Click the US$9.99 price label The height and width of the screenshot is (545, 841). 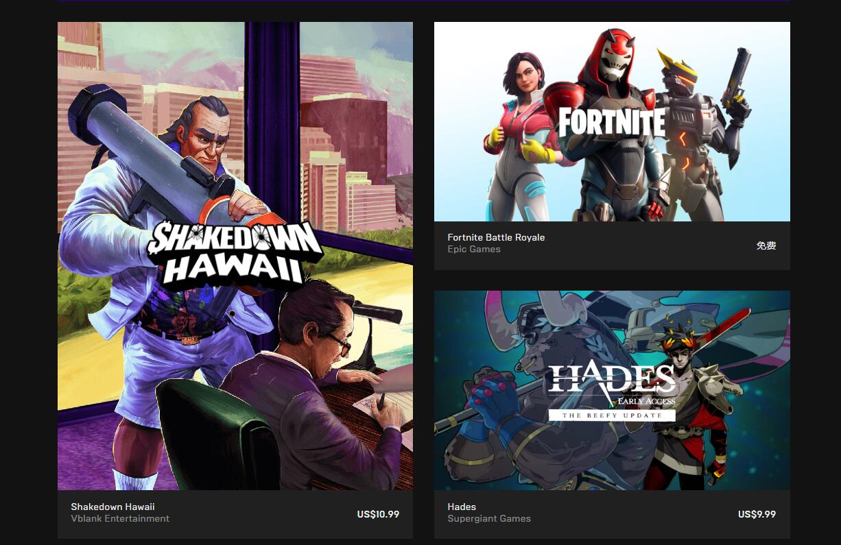tap(757, 514)
